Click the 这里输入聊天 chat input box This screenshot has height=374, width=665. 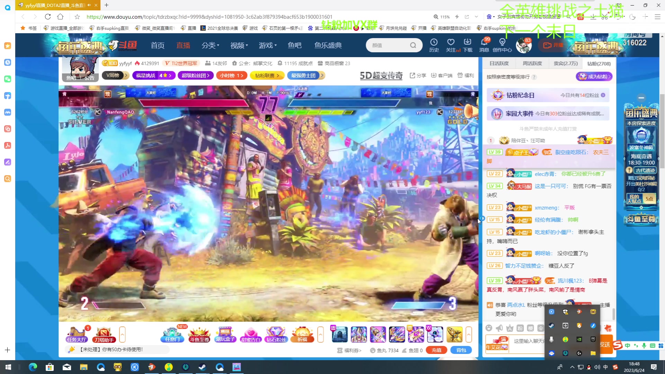click(x=528, y=341)
